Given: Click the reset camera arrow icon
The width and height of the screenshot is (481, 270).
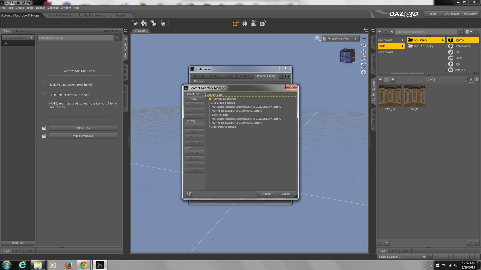Looking at the screenshot, I should click(364, 72).
